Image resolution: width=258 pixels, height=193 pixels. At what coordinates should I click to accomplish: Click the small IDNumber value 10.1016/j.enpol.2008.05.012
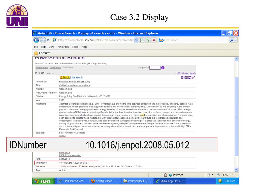(73, 163)
